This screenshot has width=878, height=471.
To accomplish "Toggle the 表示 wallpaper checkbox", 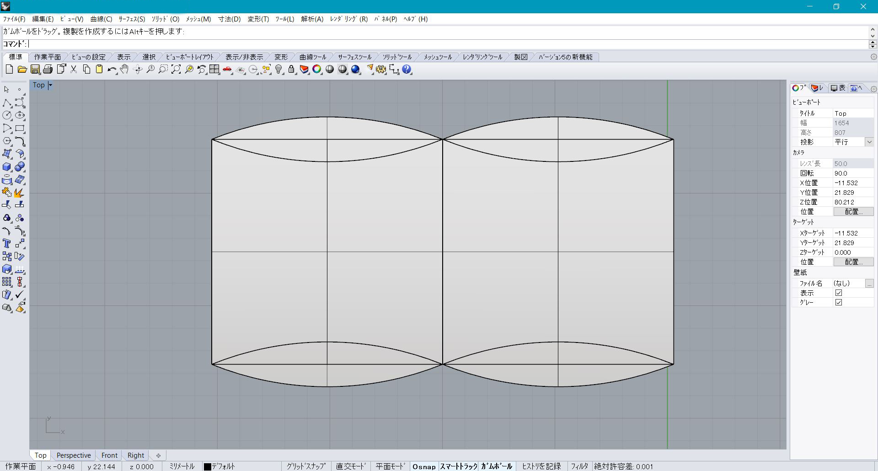I will (x=838, y=293).
